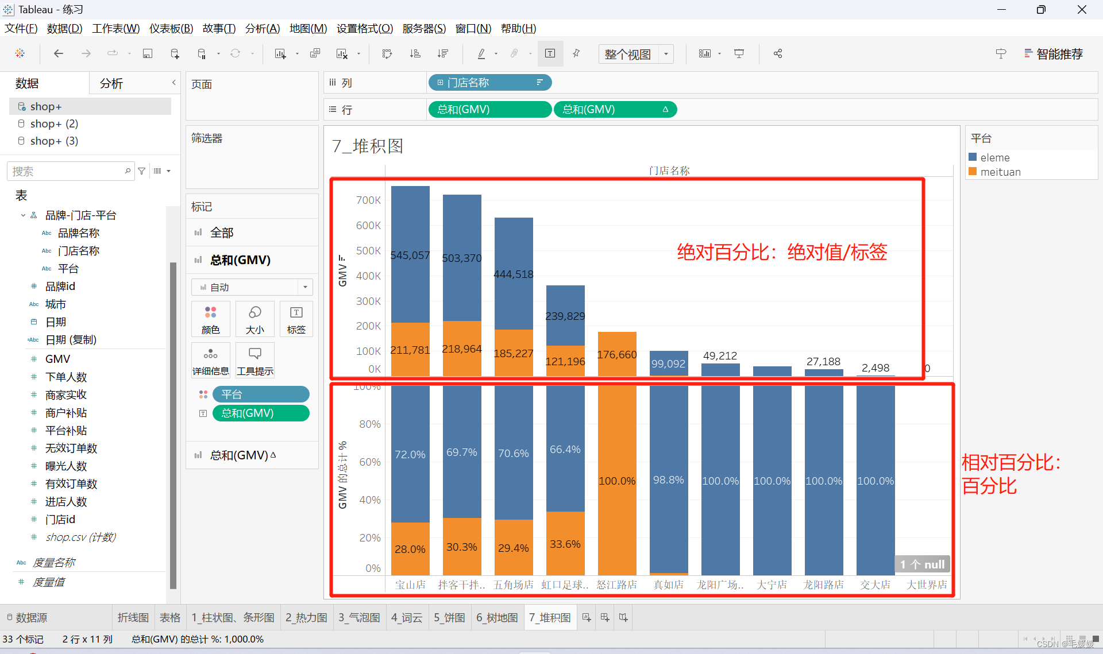Collapse the 品牌-门店-平台 hierarchy
The height and width of the screenshot is (654, 1103).
pyautogui.click(x=23, y=215)
